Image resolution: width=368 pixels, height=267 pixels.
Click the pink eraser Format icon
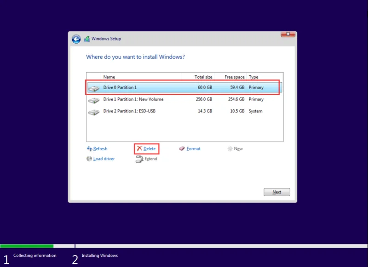pyautogui.click(x=182, y=148)
